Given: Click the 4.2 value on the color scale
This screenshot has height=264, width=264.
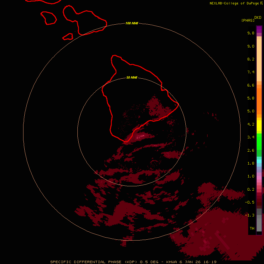Looking at the screenshot, I should point(251,124).
